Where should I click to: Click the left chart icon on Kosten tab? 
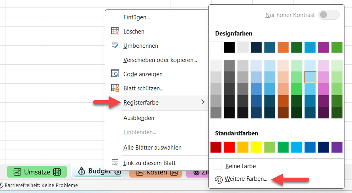pos(139,173)
